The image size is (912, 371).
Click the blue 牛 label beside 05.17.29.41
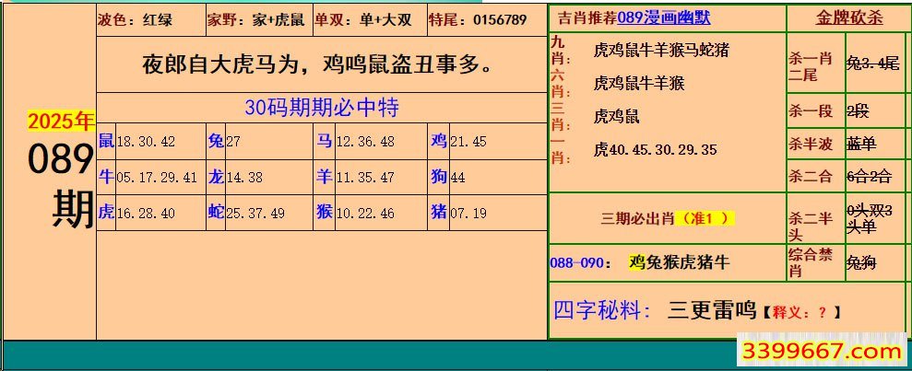tap(106, 177)
